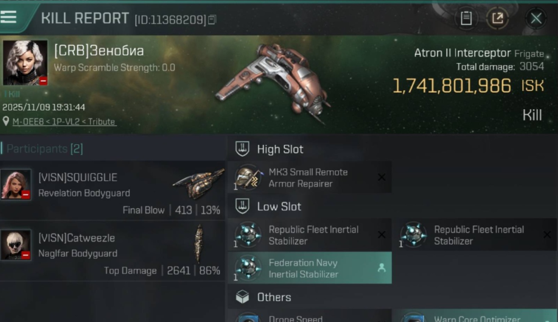This screenshot has width=558, height=322.
Task: Click the share kill report icon
Action: click(497, 18)
